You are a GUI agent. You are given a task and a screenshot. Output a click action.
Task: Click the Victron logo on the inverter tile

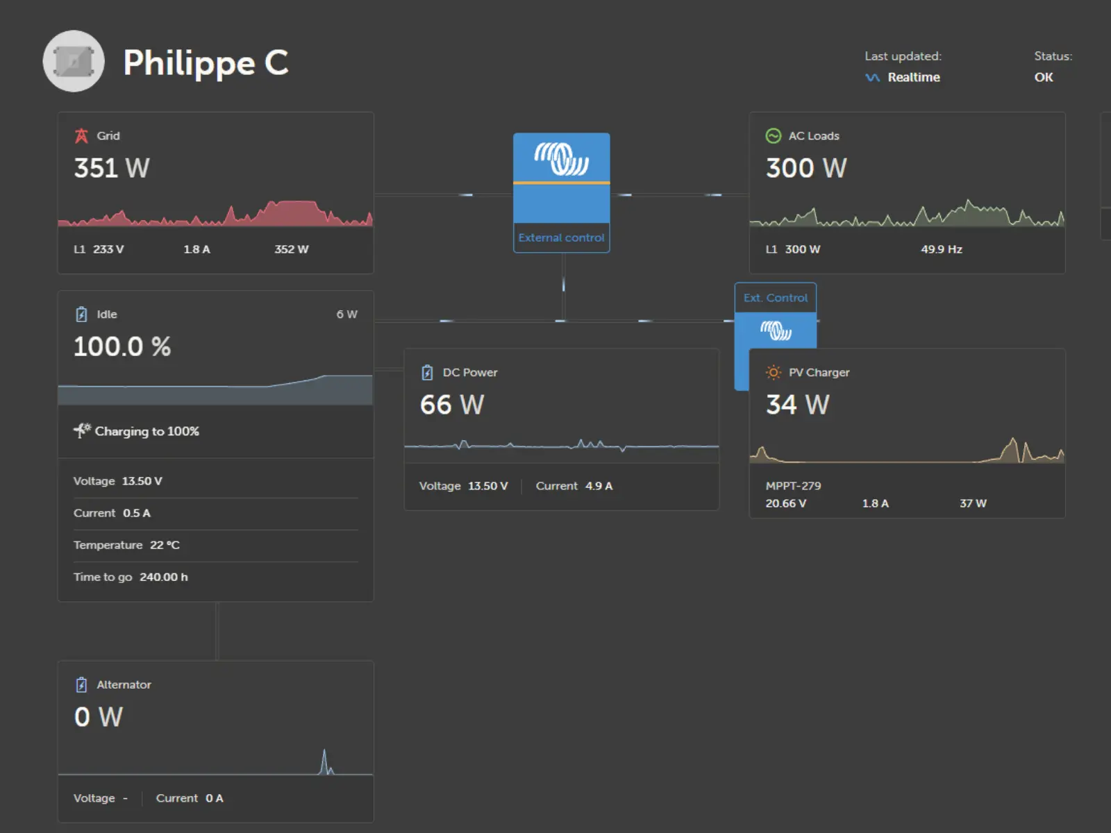click(561, 159)
